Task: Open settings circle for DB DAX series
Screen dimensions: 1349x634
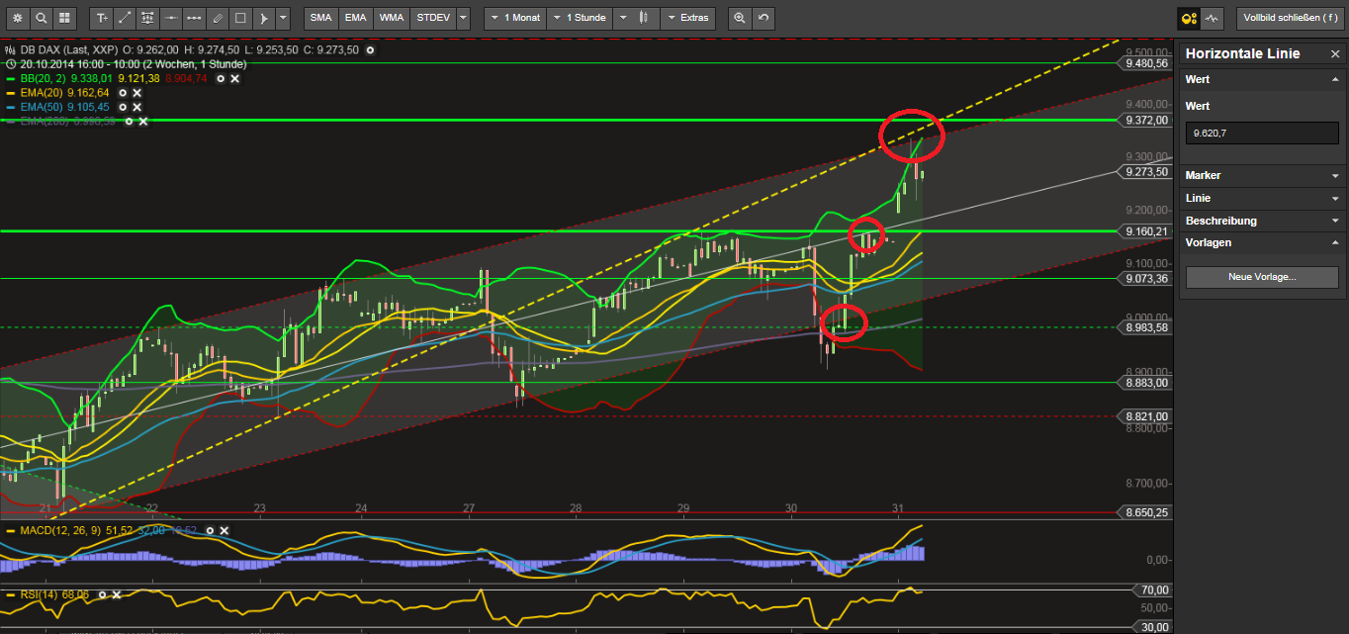Action: coord(370,49)
